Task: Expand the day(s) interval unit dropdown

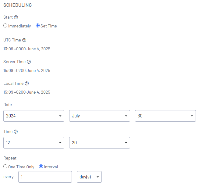Action: [89, 177]
